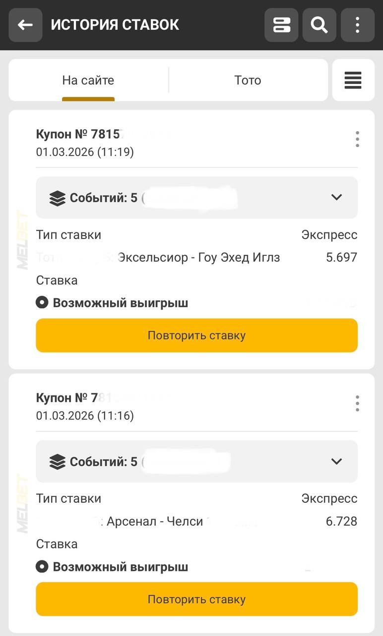
Task: Open the header three-dot overflow menu
Action: pyautogui.click(x=357, y=25)
